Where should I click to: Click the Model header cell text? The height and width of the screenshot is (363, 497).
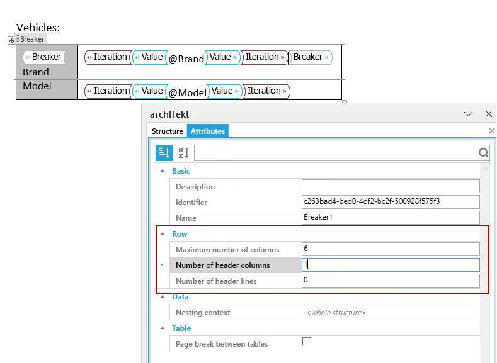(37, 86)
